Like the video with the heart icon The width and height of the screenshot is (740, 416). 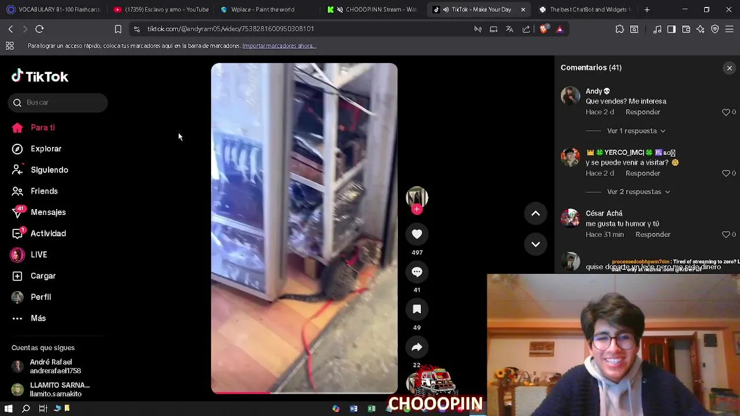pyautogui.click(x=417, y=234)
